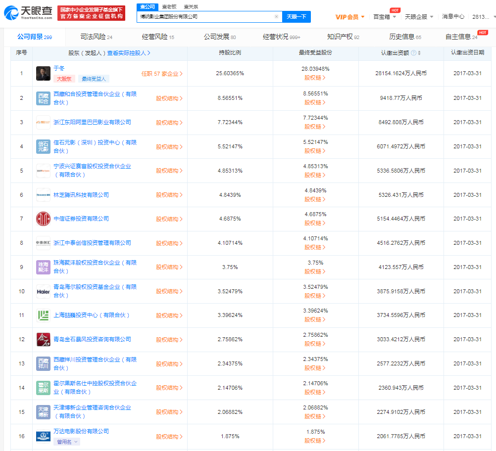Open 于冬's shareholder profile link
The image size is (496, 451).
click(59, 68)
